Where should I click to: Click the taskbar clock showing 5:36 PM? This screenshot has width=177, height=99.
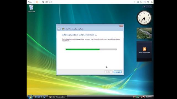[149, 97]
